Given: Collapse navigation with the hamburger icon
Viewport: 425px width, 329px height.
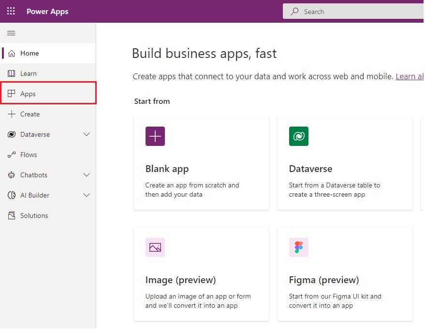Looking at the screenshot, I should 11,33.
